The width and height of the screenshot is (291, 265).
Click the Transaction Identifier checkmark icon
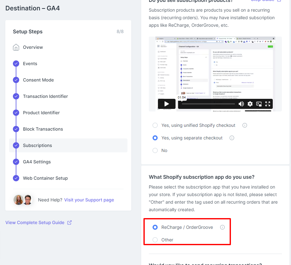coord(16,96)
